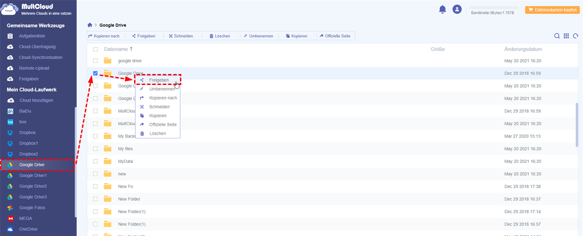This screenshot has height=236, width=583.
Task: Select box cloud drive
Action: tap(17, 122)
